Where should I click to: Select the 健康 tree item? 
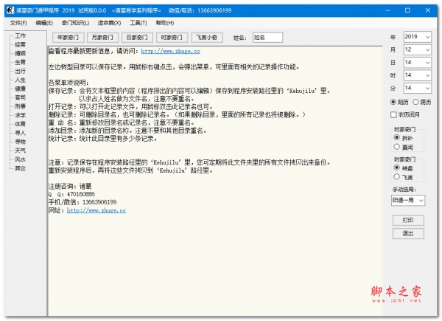pos(21,89)
